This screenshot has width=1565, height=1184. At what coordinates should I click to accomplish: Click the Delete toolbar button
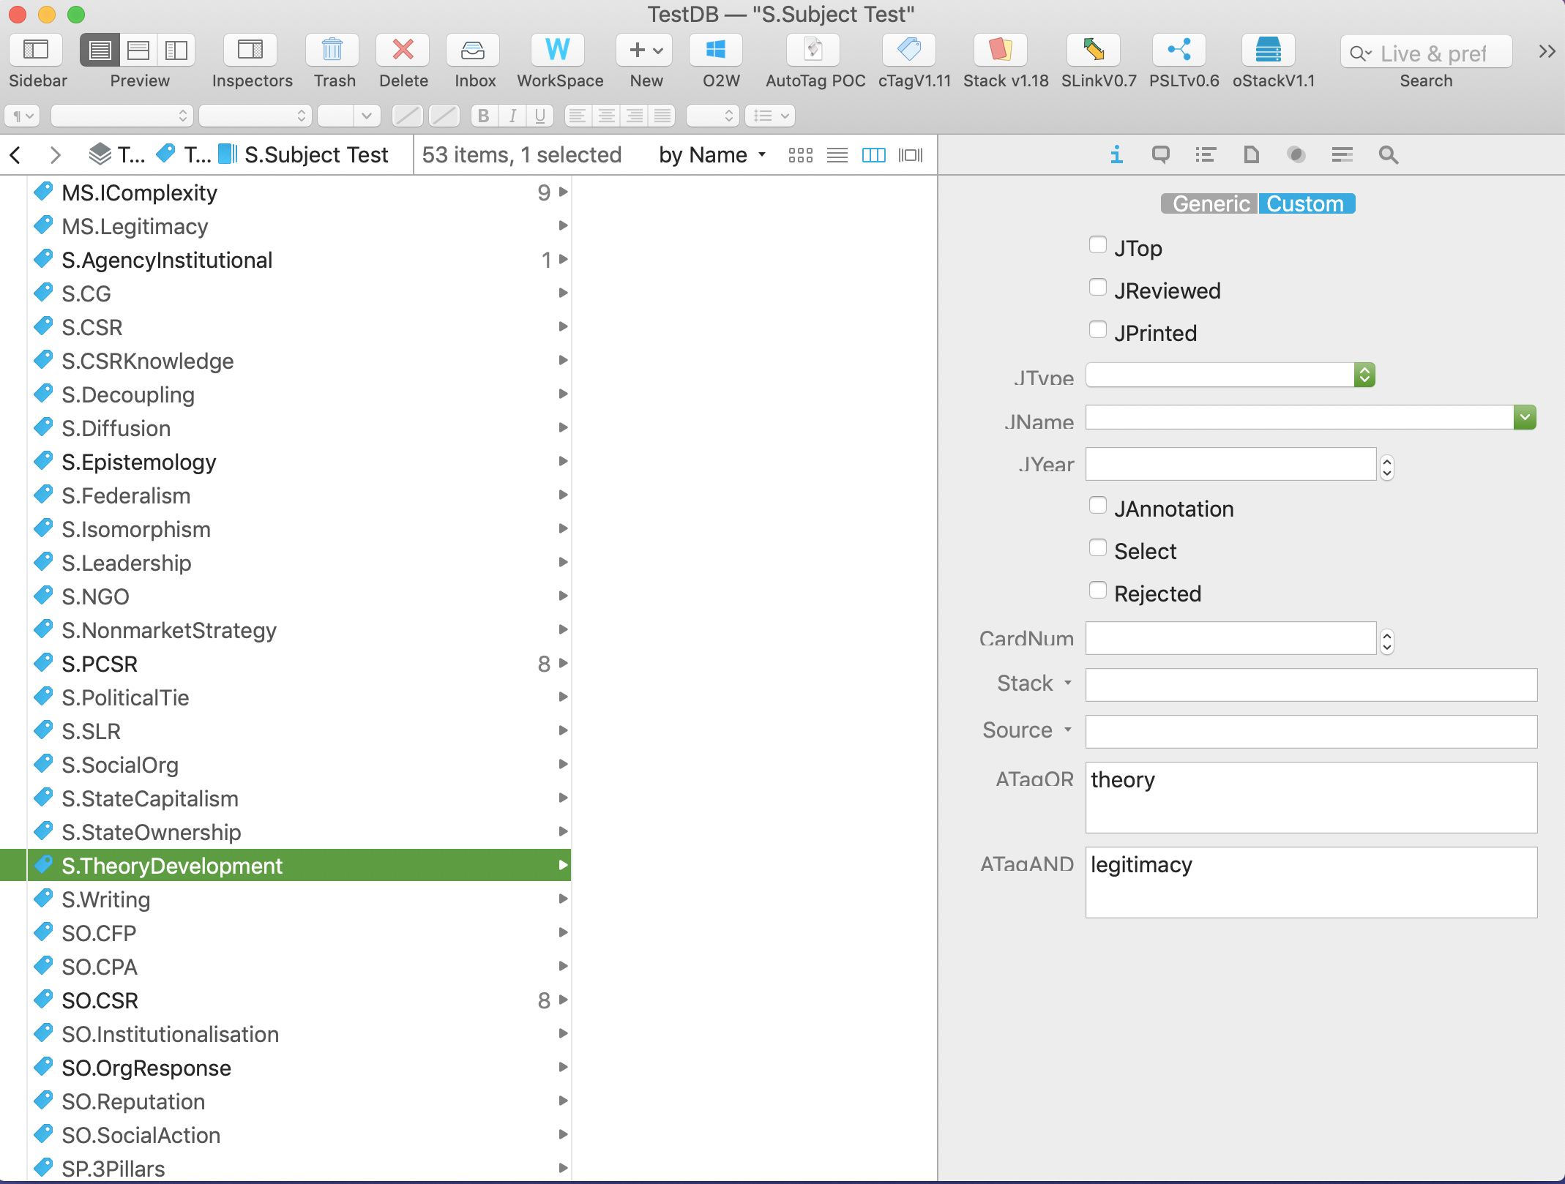403,50
